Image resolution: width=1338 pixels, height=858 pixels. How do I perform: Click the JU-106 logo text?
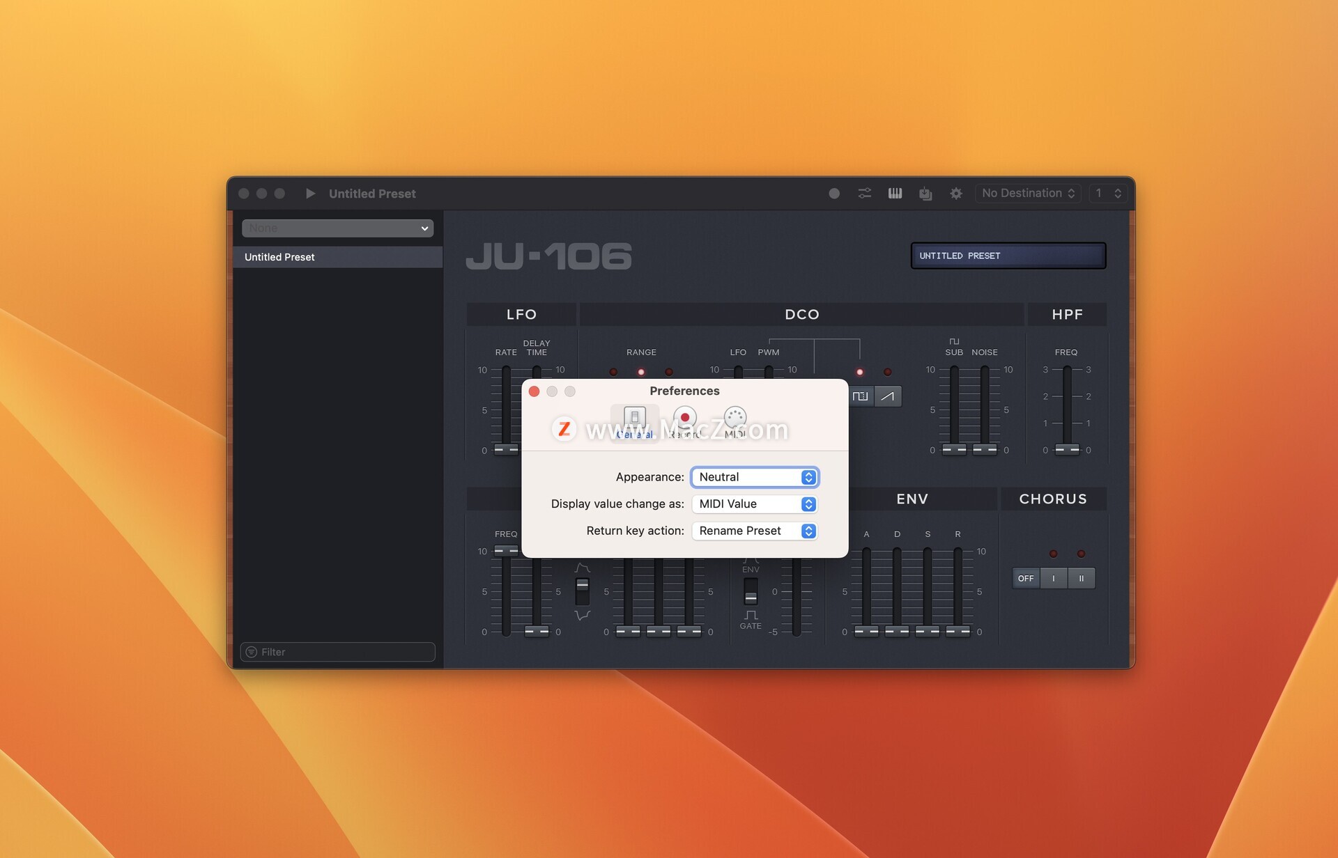pyautogui.click(x=549, y=256)
